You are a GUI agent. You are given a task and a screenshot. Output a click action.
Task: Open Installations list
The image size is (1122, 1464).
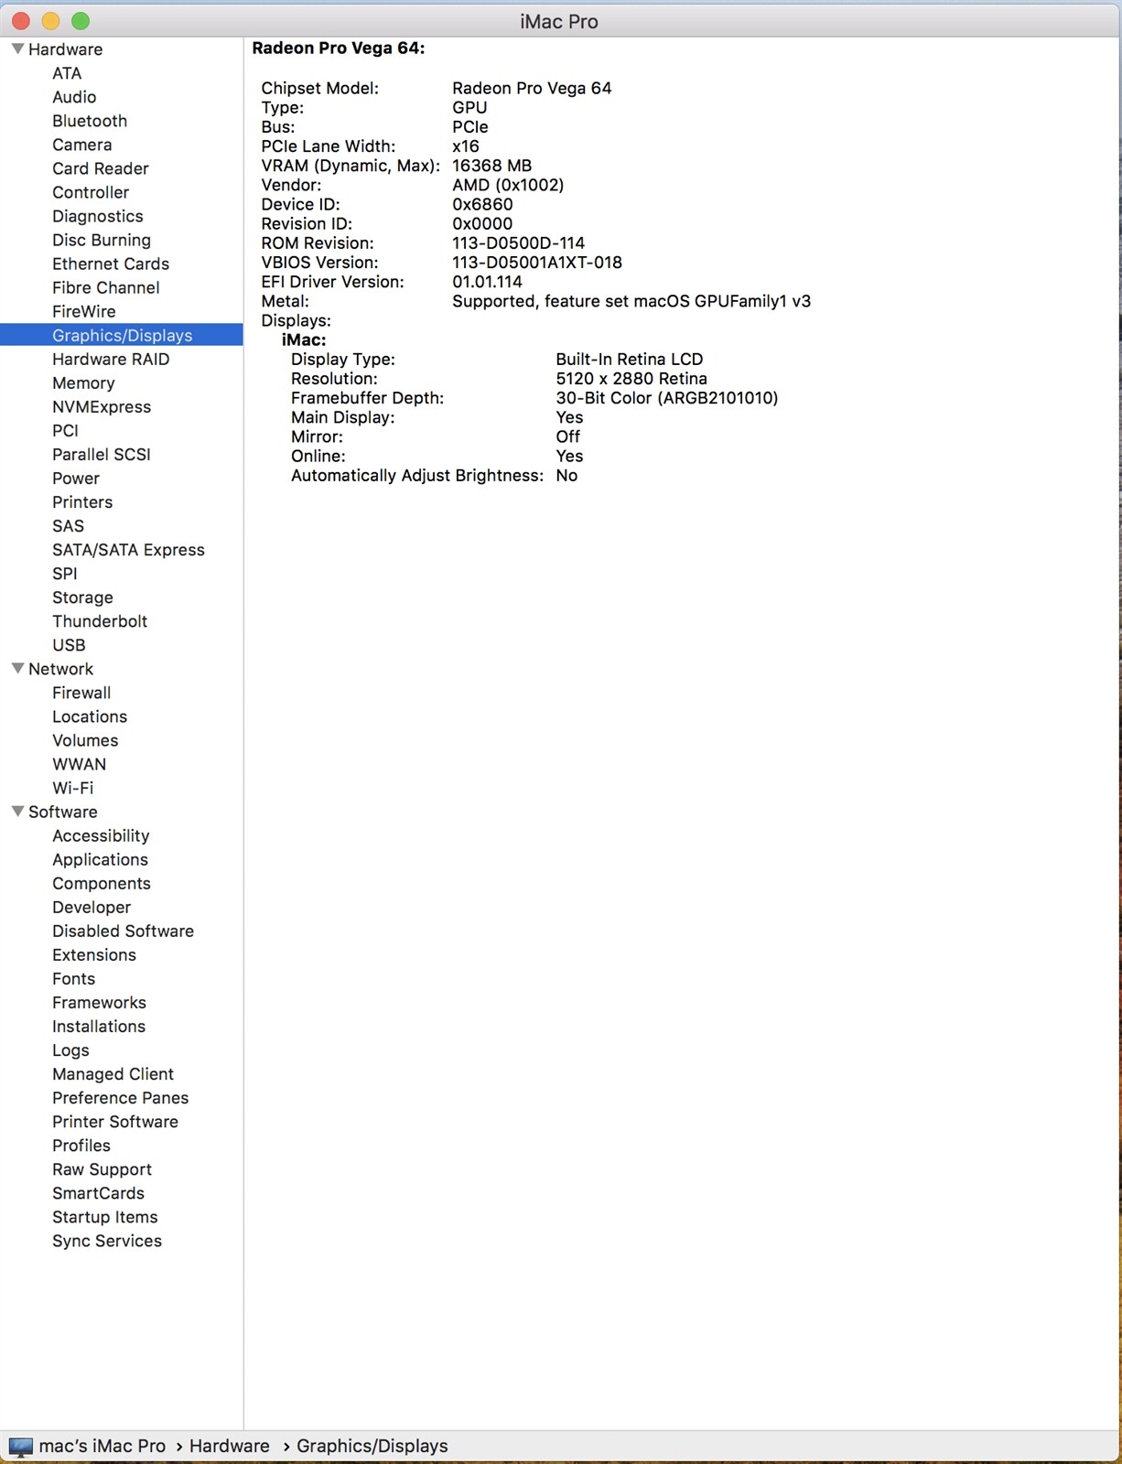99,1026
